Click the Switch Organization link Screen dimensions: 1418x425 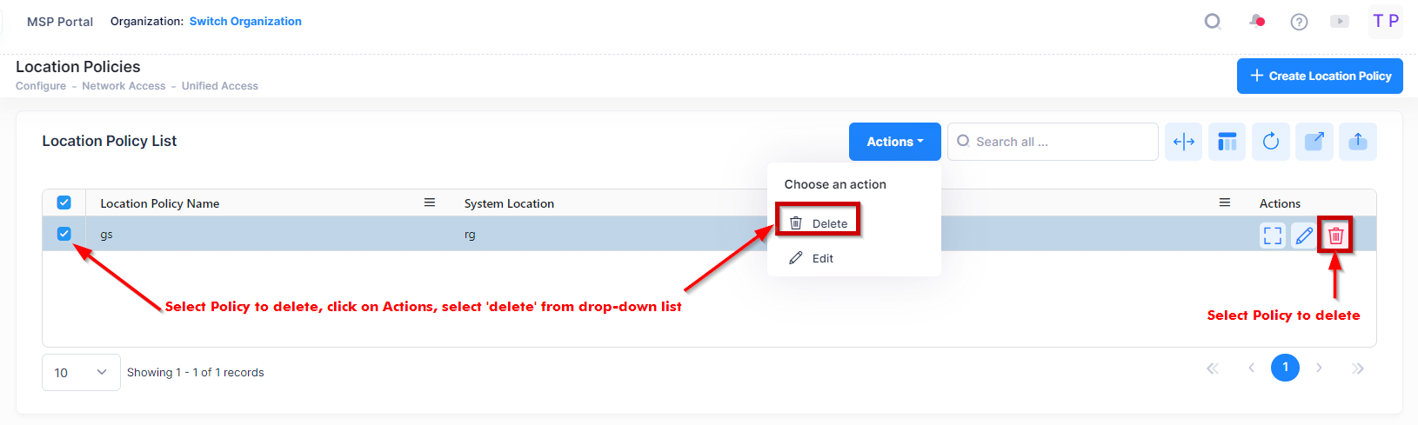click(245, 22)
